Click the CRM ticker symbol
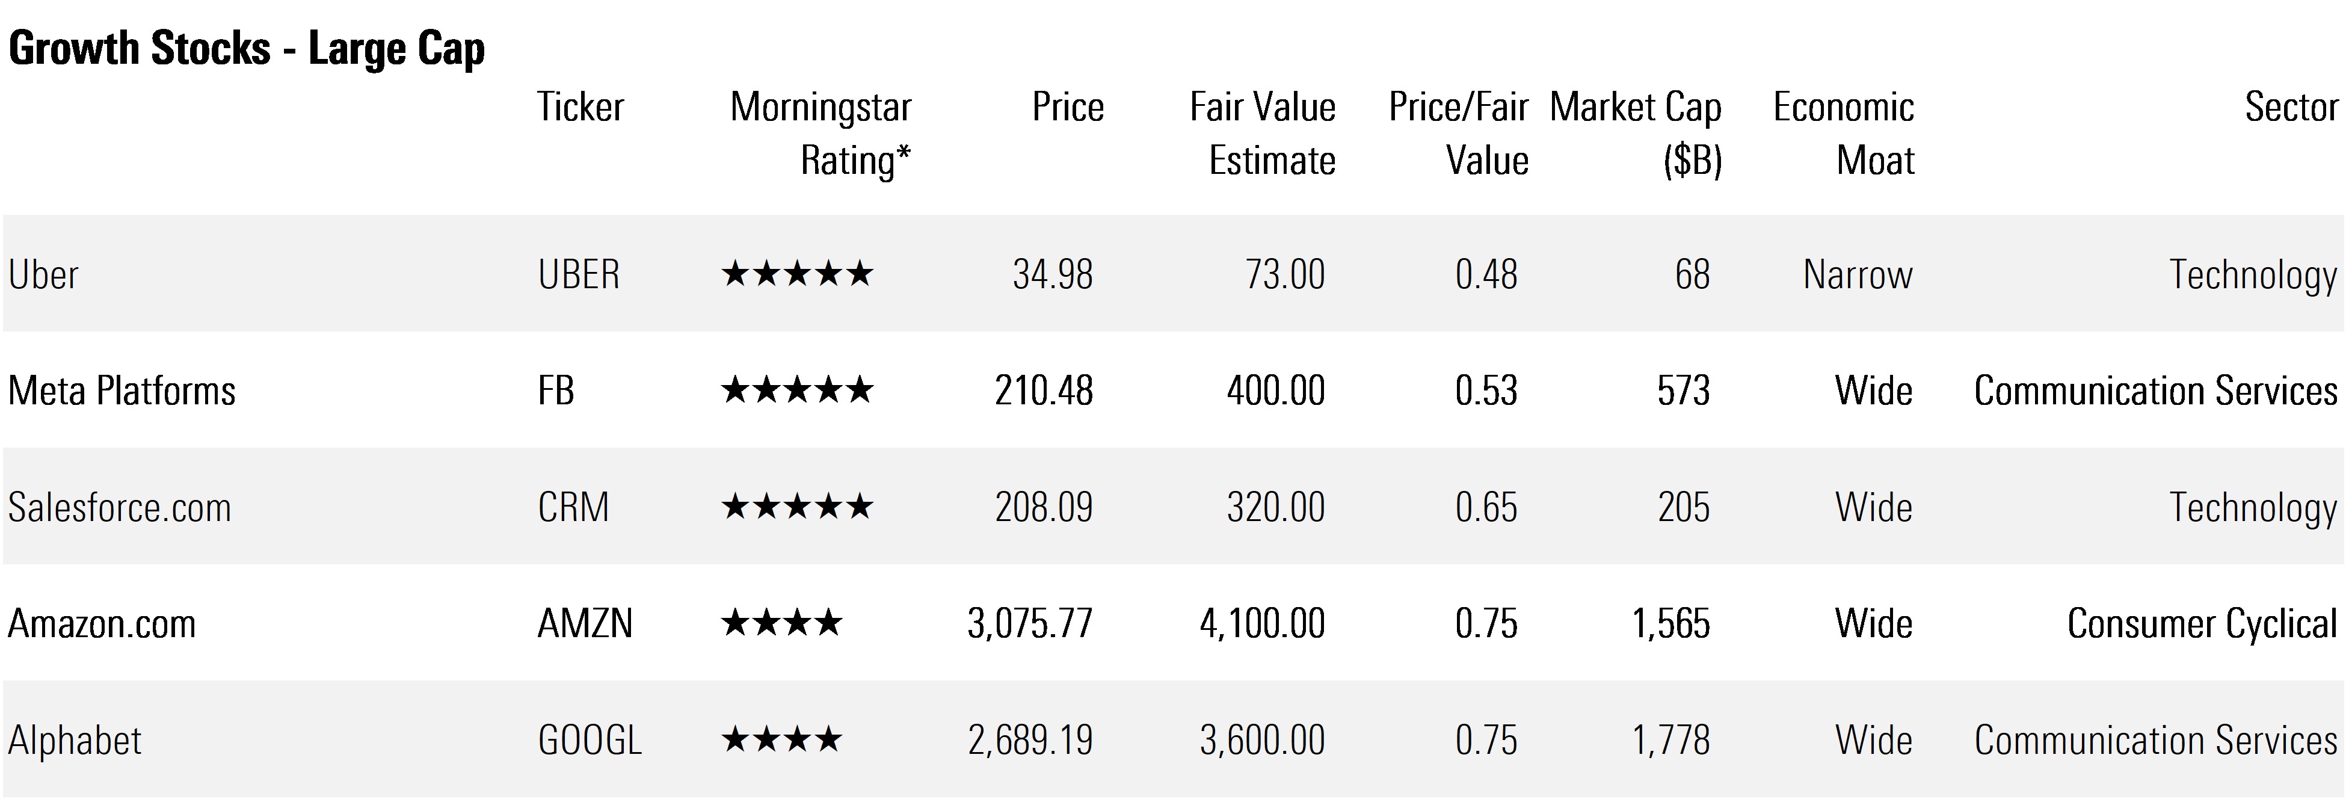Screen dimensions: 2346x799 pyautogui.click(x=573, y=507)
